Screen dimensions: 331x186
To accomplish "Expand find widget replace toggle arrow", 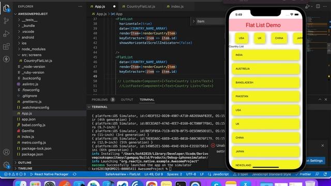I will 193,21.
